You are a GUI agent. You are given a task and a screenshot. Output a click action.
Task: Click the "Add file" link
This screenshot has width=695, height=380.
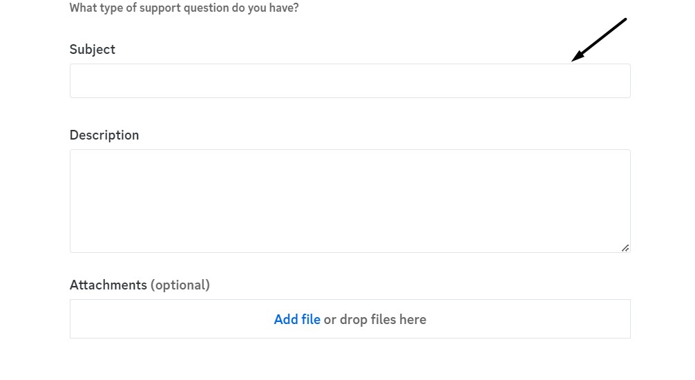(x=297, y=319)
